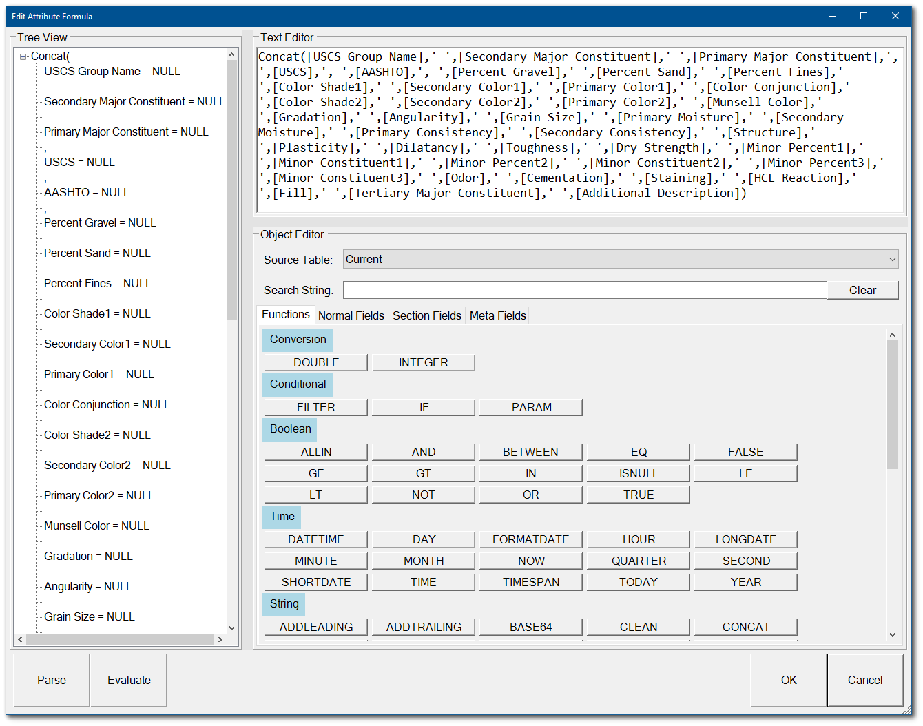Click the Tree View scroll down arrow
Screen dimensions: 923x726
tap(231, 628)
